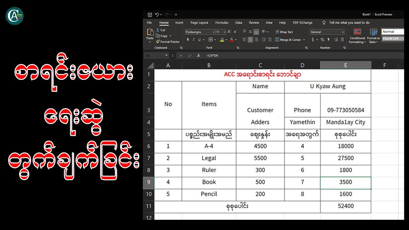The image size is (409, 230).
Task: Click the Middle Align icon
Action: point(250,32)
